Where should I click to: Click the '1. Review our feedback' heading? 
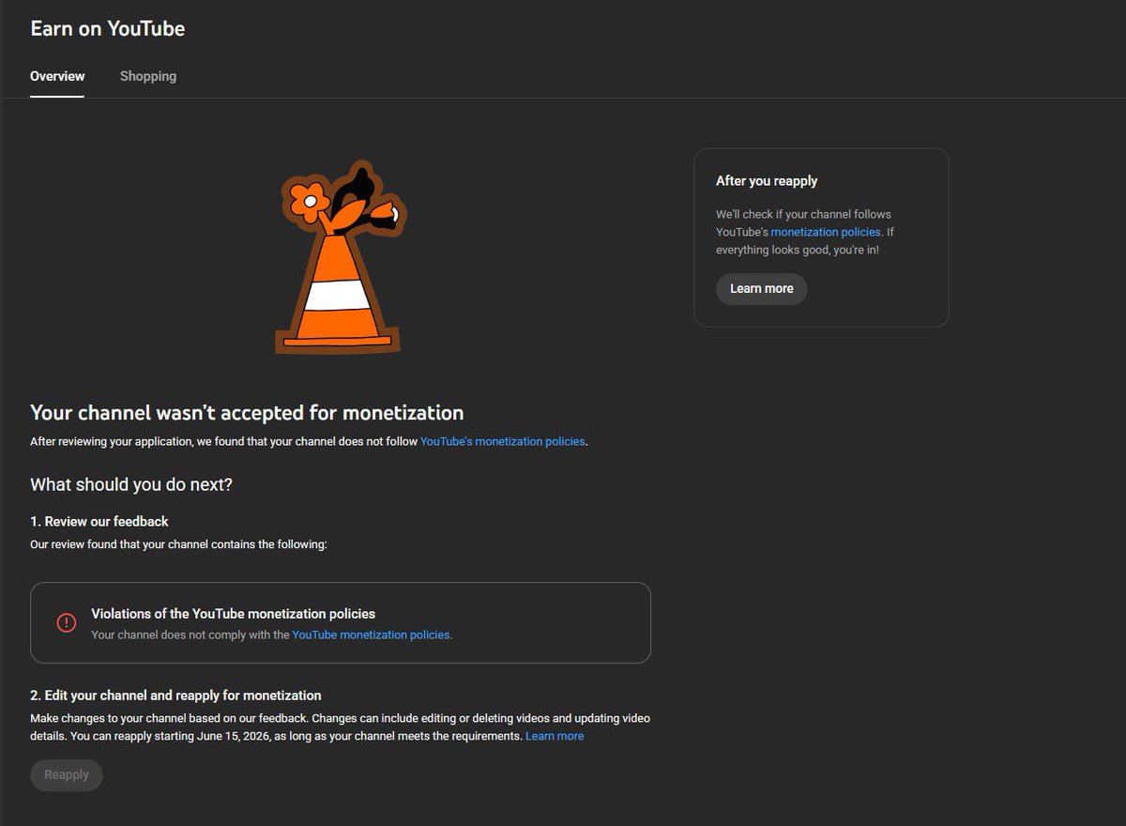click(x=99, y=521)
